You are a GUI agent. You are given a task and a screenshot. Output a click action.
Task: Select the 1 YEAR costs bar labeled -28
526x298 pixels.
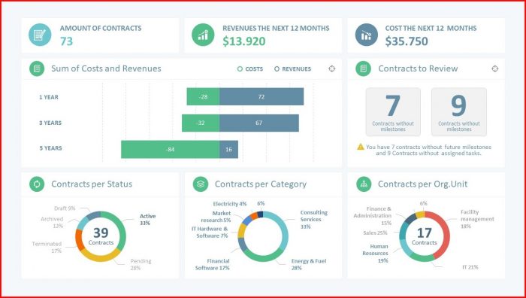(x=203, y=97)
